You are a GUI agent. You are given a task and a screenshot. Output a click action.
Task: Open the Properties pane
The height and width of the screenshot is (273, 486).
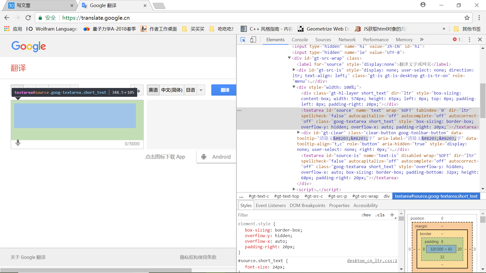(339, 206)
